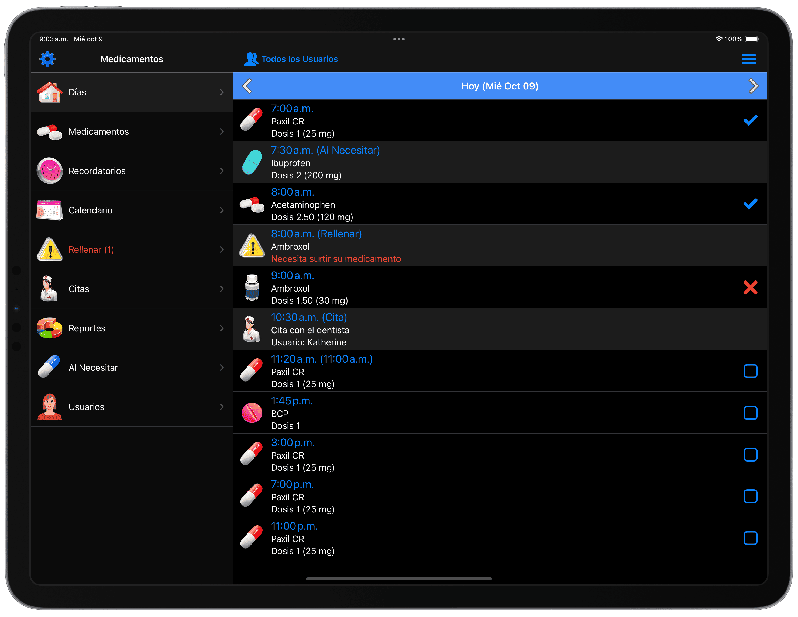Open the Usuarios label
Viewport: 798px width, 617px height.
coord(87,407)
